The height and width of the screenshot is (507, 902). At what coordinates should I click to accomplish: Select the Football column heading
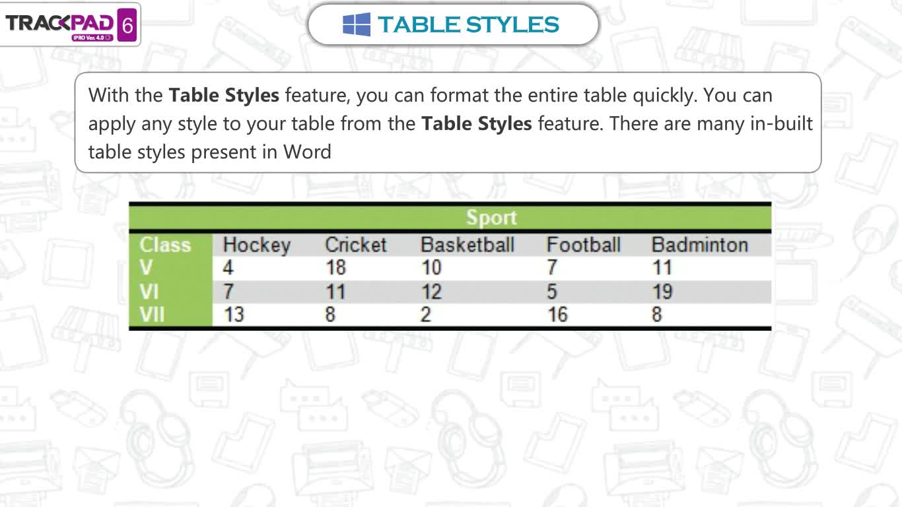(584, 245)
